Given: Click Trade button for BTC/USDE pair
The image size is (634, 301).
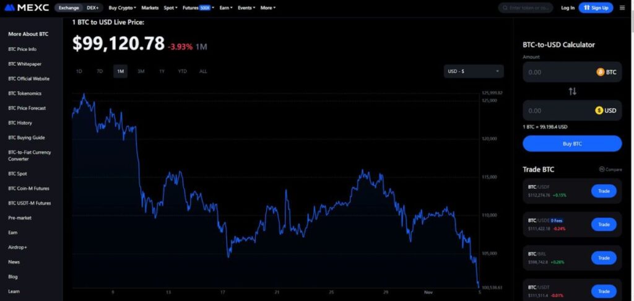Looking at the screenshot, I should 604,225.
